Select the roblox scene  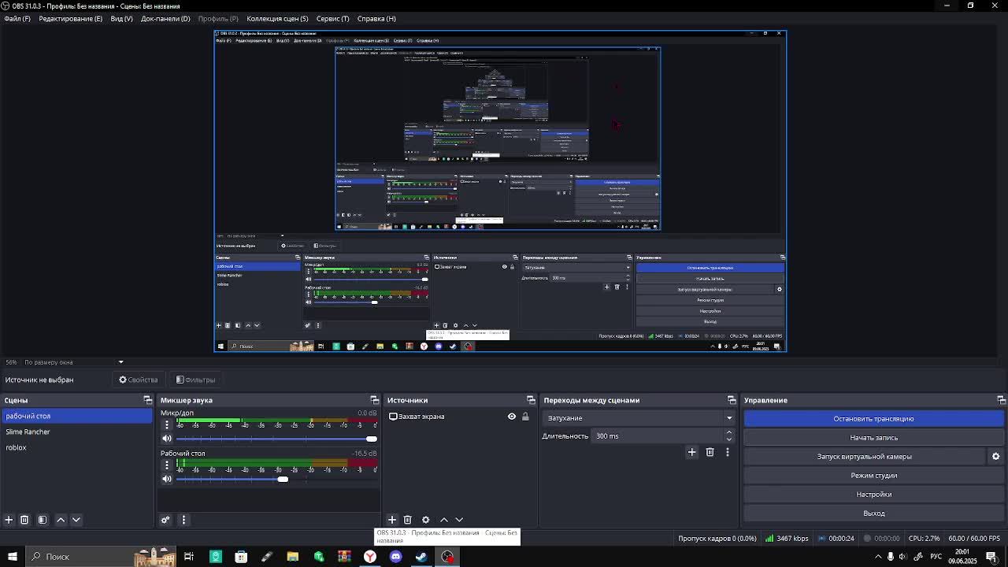76,447
